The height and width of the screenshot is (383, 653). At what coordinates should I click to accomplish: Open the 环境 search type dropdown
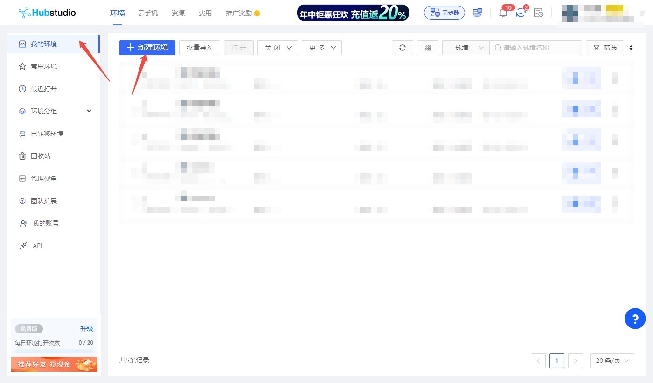click(465, 48)
